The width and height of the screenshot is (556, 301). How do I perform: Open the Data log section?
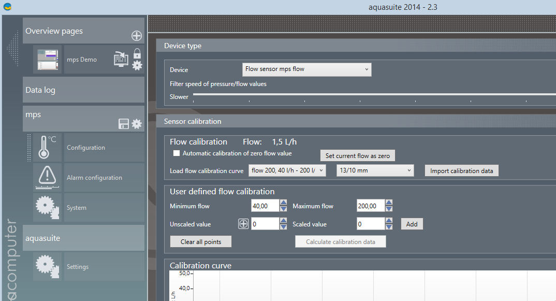[x=83, y=90]
